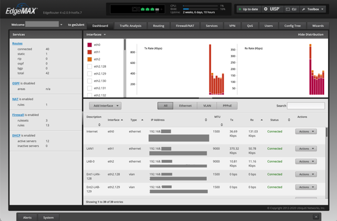The width and height of the screenshot is (337, 221).
Task: Open the System bottom tab
Action: (48, 218)
